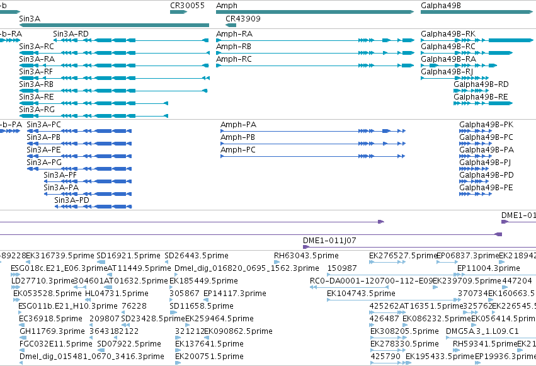Click Dmel_dig_015481_0670_3416.3prime feature
This screenshot has width=536, height=366.
(21, 363)
